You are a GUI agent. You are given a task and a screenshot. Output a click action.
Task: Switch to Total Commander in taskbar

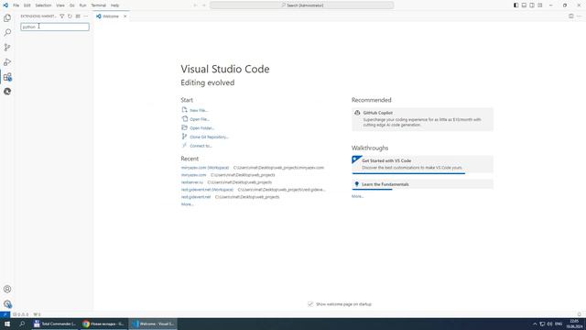tap(55, 324)
